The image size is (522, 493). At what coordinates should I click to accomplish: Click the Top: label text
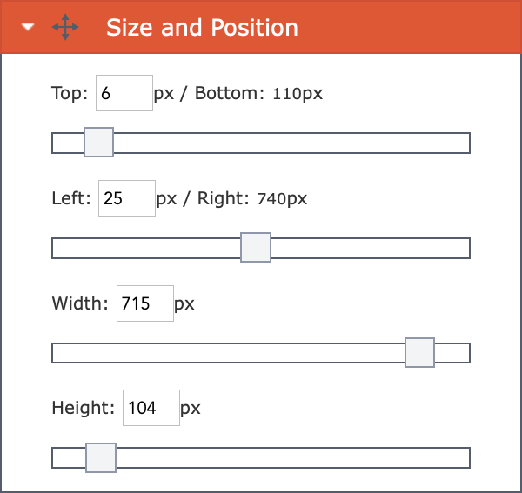click(70, 93)
